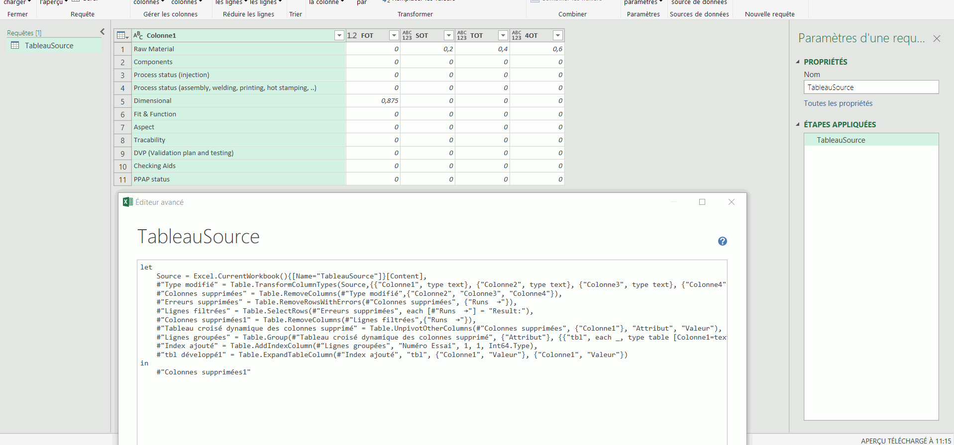954x445 pixels.
Task: Click the TOT data type icon
Action: 462,35
